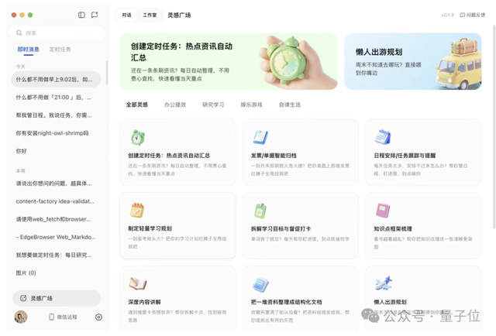
Task: Click the checklist icon on 制定轻量学习规划 card
Action: 137,211
